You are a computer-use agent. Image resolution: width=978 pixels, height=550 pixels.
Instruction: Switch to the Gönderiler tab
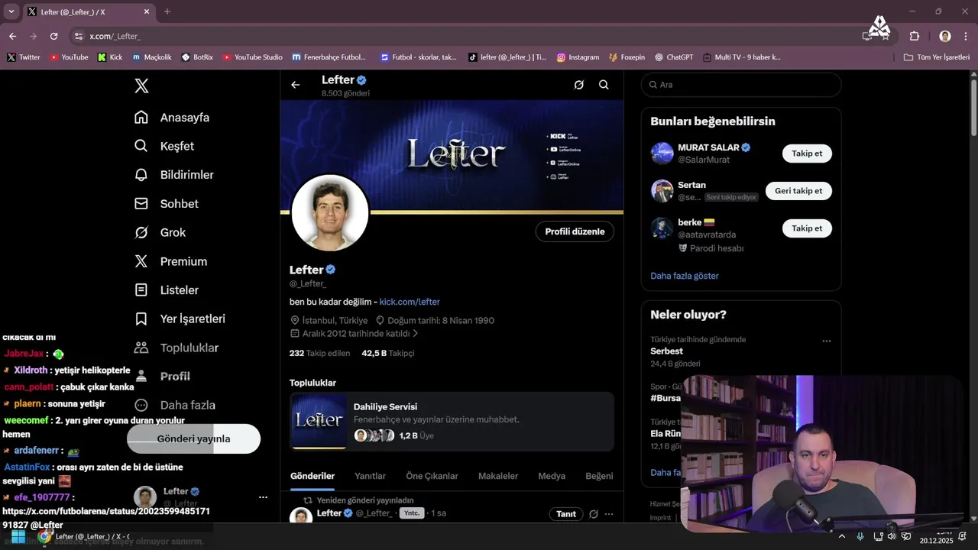[313, 476]
